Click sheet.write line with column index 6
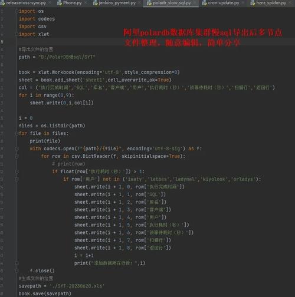Screen dimensions: 295x297 coord(134,233)
